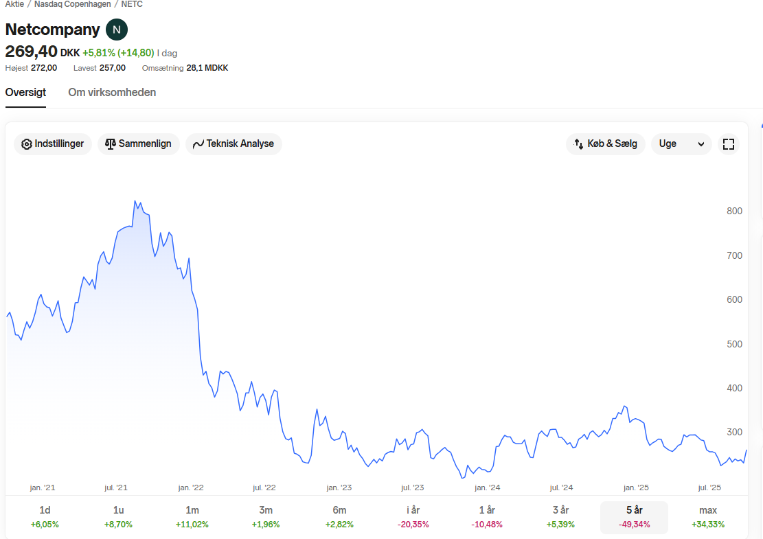The width and height of the screenshot is (763, 539).
Task: Click the jan. '22 axis label
Action: (x=191, y=488)
